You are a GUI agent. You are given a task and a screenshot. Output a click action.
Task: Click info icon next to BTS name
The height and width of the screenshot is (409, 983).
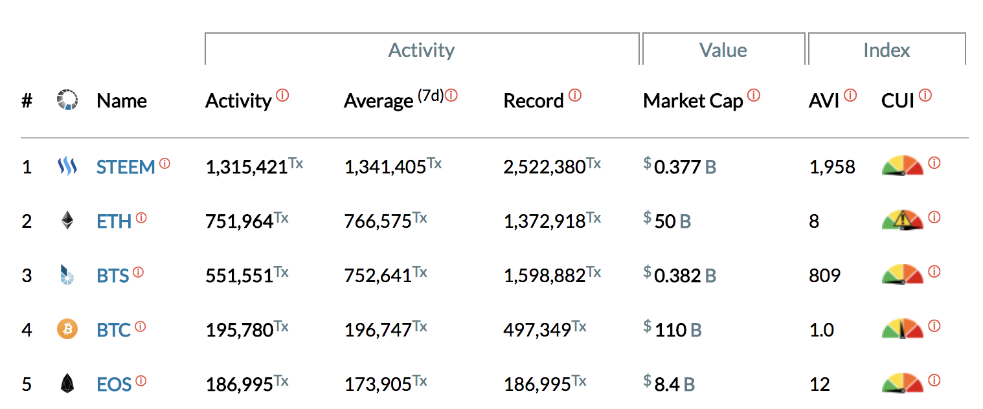coord(138,272)
